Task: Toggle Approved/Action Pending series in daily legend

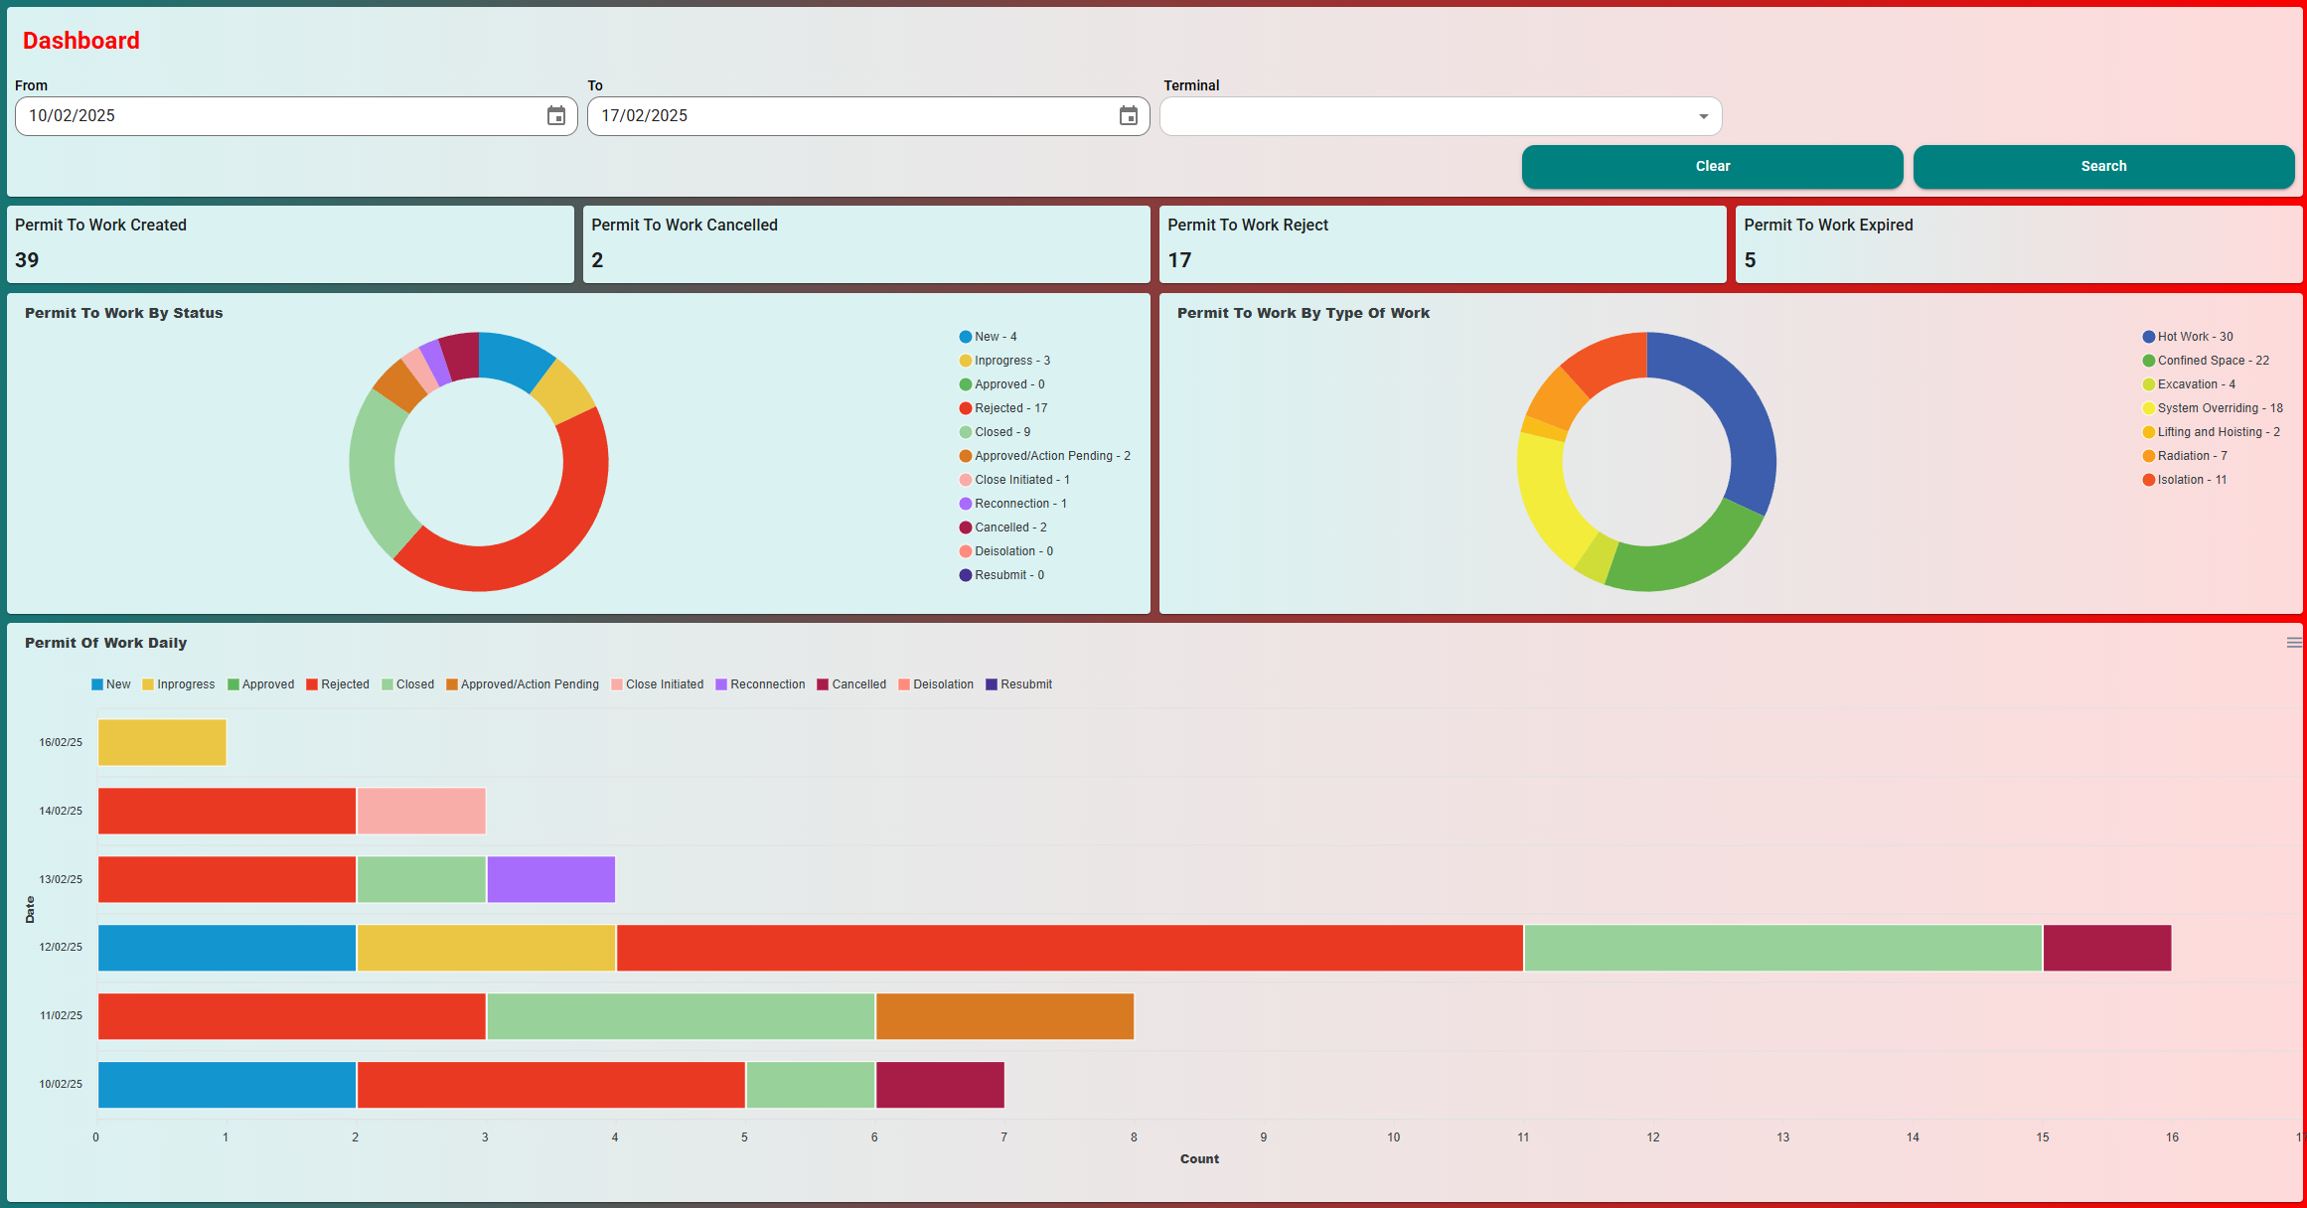Action: 523,684
